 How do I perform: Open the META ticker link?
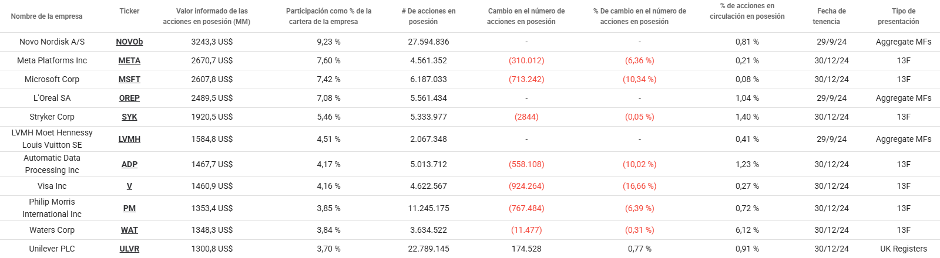129,60
